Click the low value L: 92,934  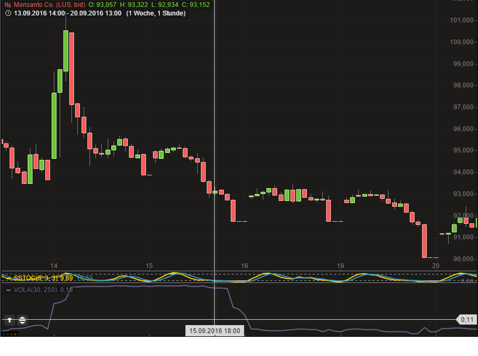click(x=165, y=5)
